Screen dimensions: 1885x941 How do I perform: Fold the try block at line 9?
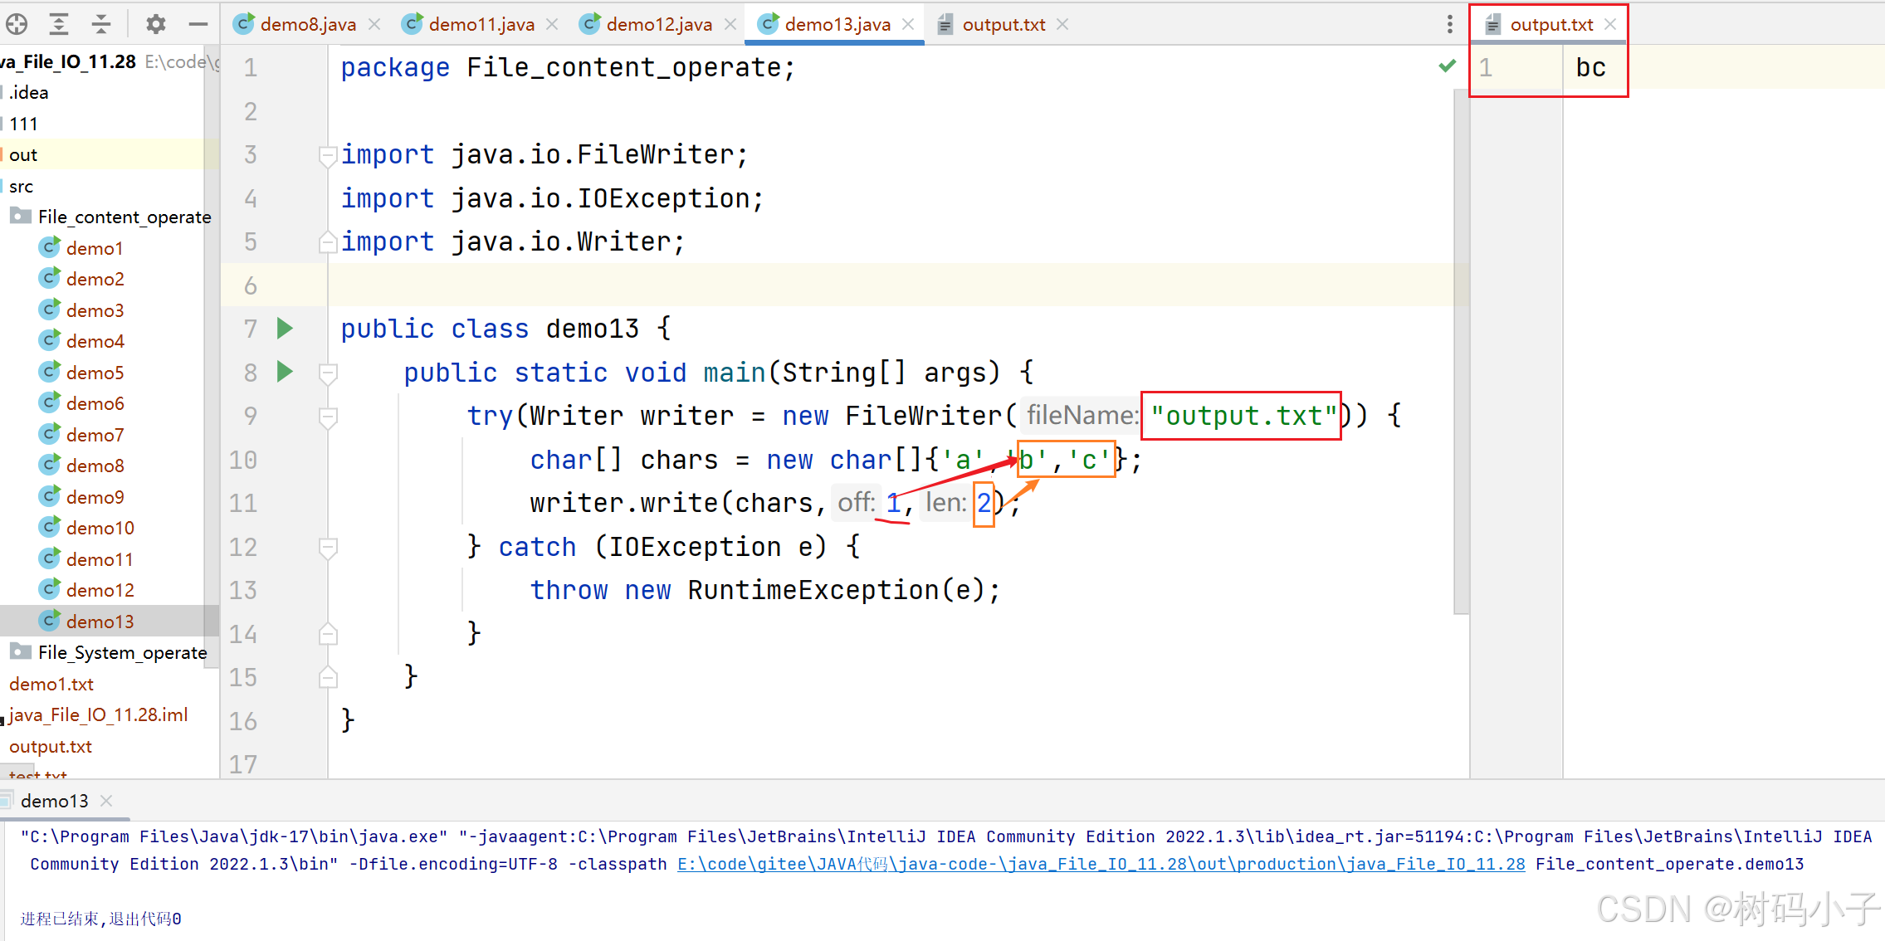(x=328, y=416)
